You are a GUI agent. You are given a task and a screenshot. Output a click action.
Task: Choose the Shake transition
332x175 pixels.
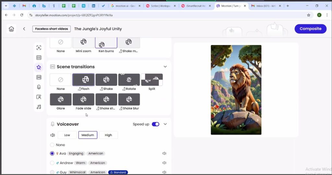106,80
